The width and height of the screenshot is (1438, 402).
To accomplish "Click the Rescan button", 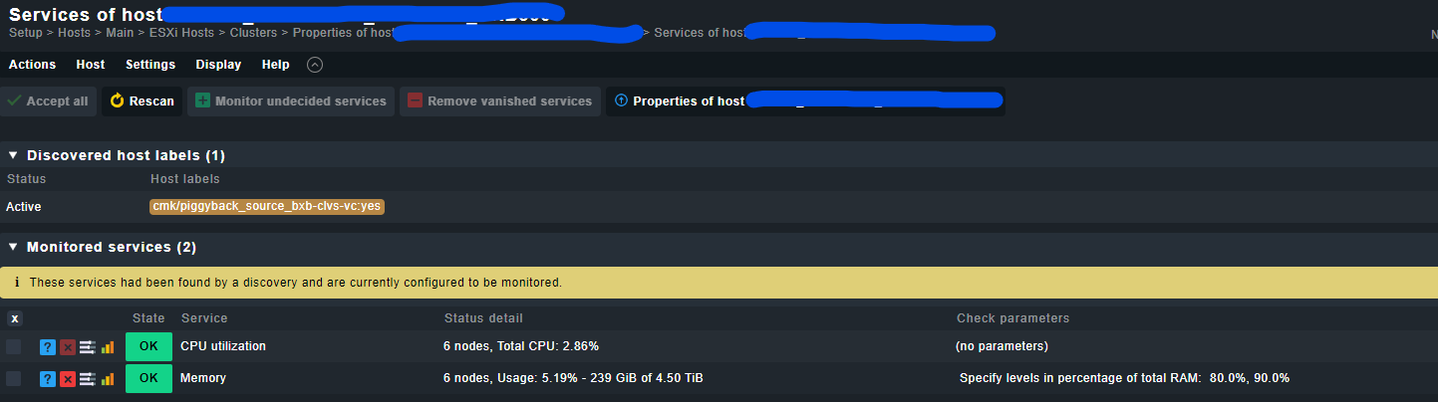I will pos(142,100).
